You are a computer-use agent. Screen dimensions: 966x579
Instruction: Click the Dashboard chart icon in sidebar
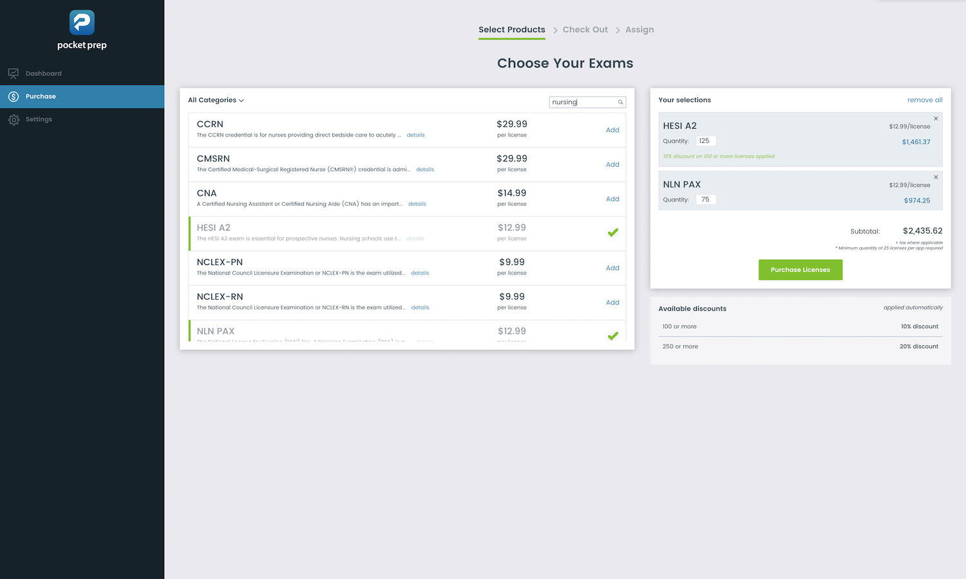click(14, 73)
